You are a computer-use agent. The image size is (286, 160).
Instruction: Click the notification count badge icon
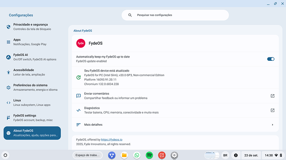point(236,155)
